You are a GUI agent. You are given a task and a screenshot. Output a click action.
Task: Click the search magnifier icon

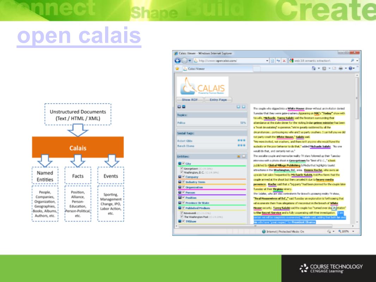pos(352,61)
